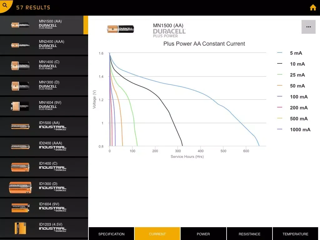The image size is (320, 240).
Task: Select ID1604 (9V) Industrial row
Action: pyautogui.click(x=44, y=207)
